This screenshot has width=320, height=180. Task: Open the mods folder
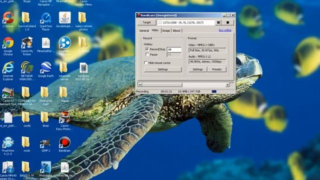(x=26, y=144)
